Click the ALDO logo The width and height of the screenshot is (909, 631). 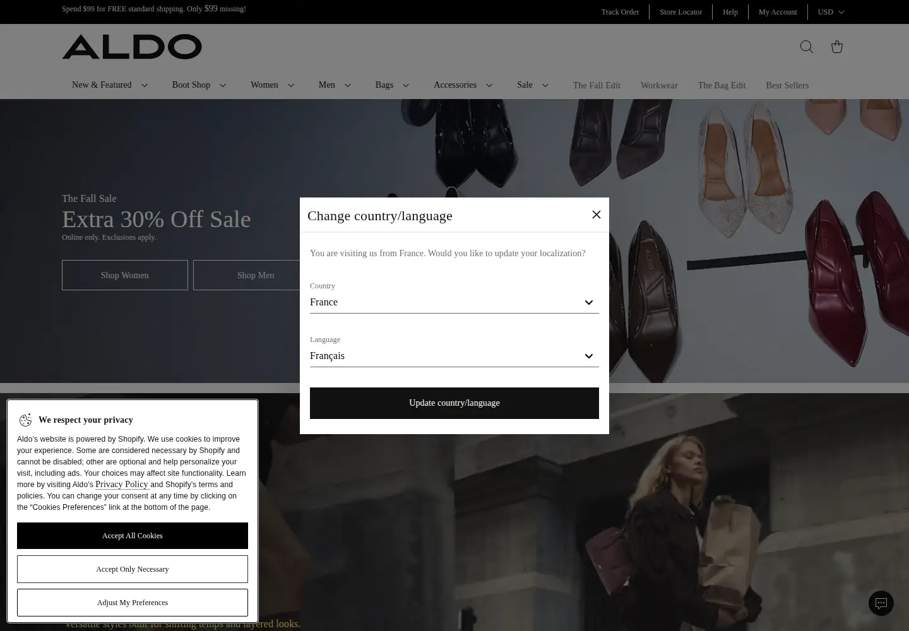tap(132, 47)
